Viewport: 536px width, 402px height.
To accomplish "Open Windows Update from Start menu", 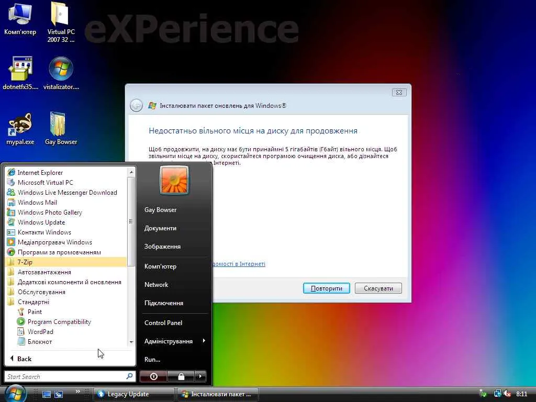I will 66,222.
